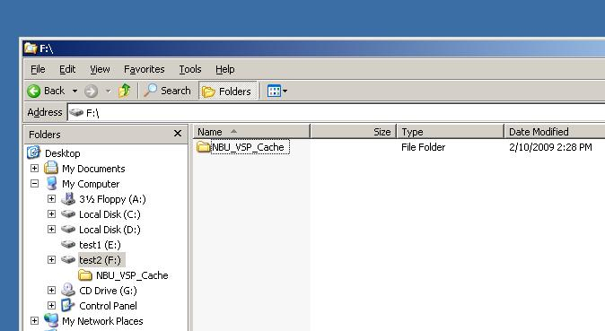The width and height of the screenshot is (605, 331).
Task: Expand My Network Places node
Action: 35,321
